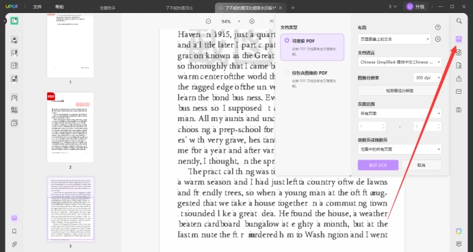This screenshot has width=473, height=252.
Task: Open the 帮助 menu
Action: coord(60,7)
